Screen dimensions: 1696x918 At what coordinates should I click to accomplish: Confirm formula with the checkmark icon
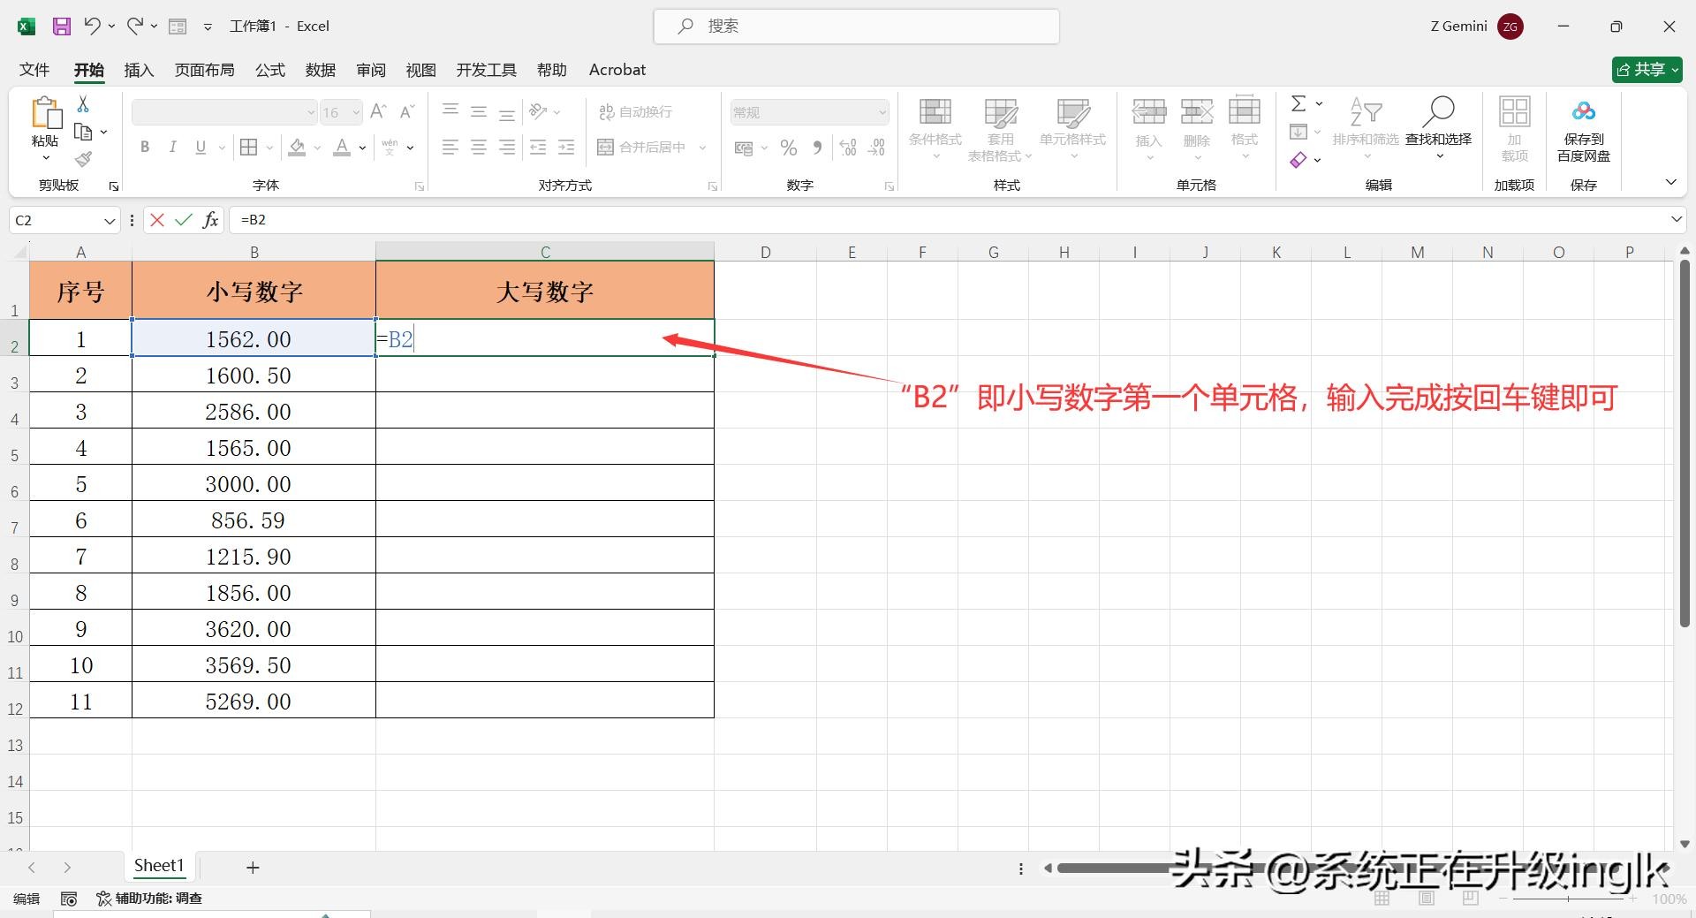184,220
